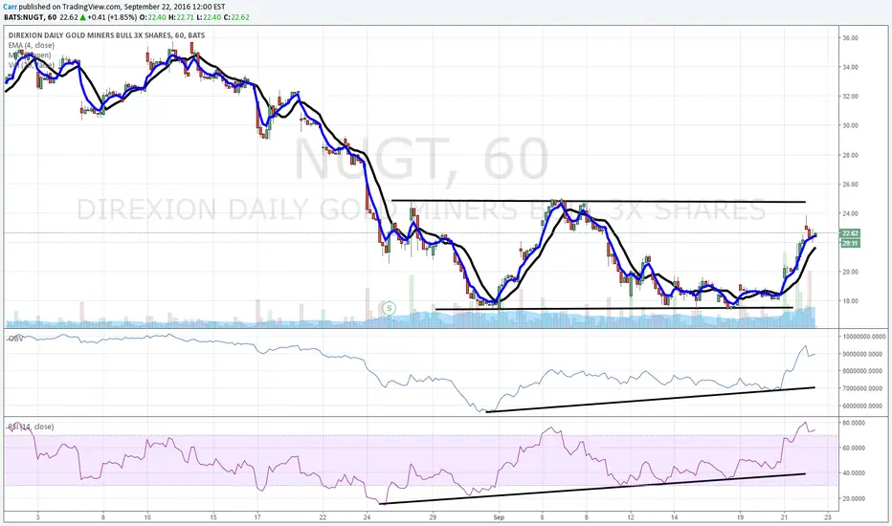Select the 'EMA (4, close)' indicator legend
The image size is (892, 526).
[32, 45]
